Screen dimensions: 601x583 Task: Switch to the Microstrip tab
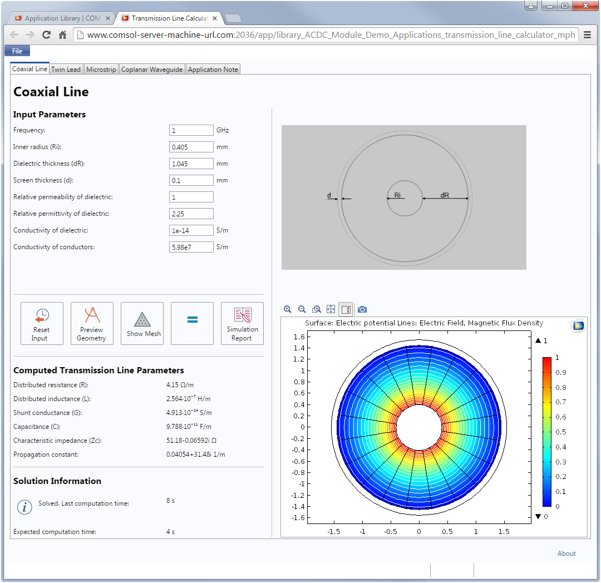[x=101, y=70]
